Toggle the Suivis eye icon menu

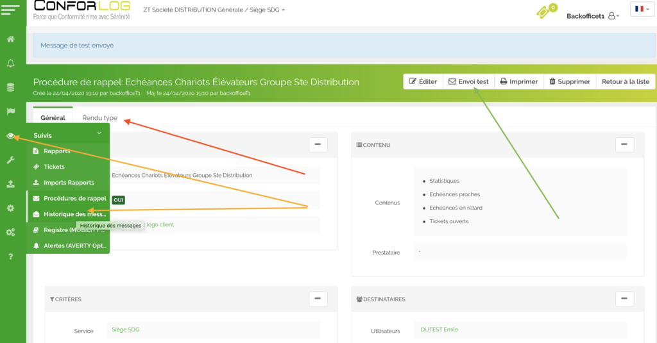pos(11,136)
